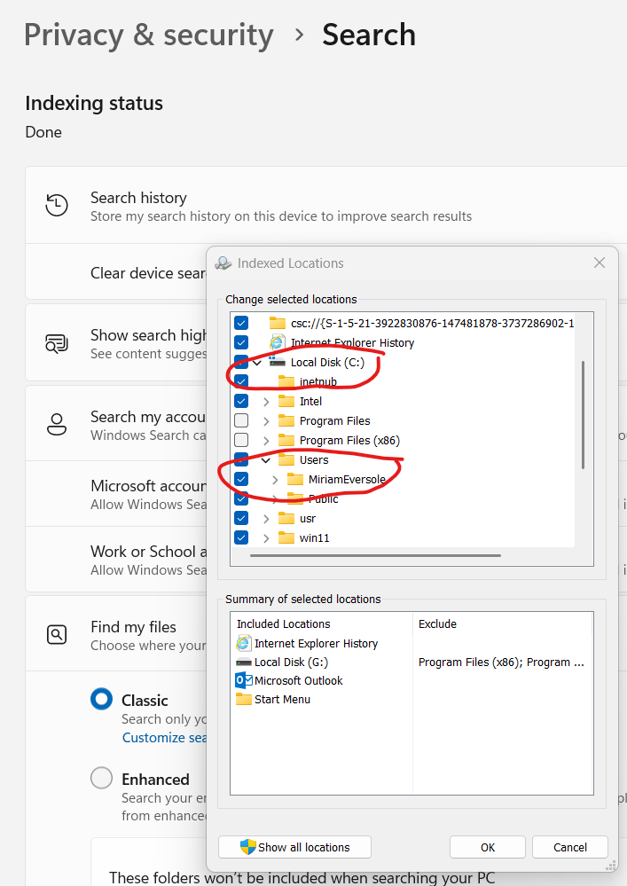Open the Search history setting row

point(326,206)
